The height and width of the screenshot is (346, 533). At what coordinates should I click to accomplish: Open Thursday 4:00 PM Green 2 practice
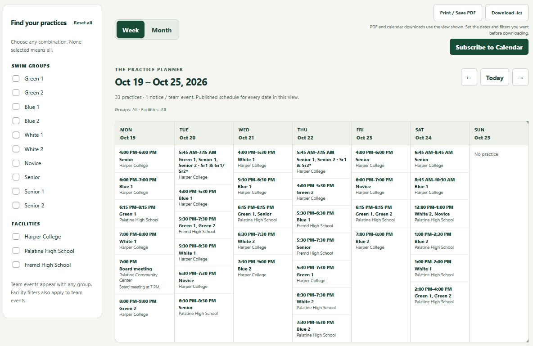322,192
